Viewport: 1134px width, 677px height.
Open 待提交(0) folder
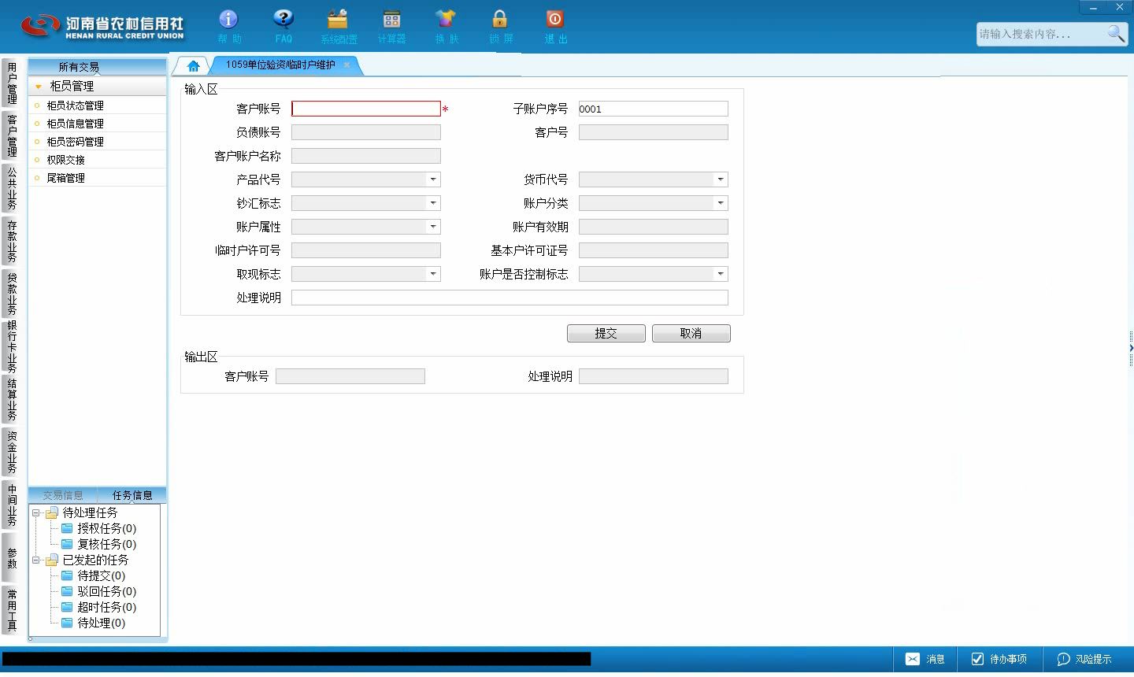pyautogui.click(x=93, y=575)
